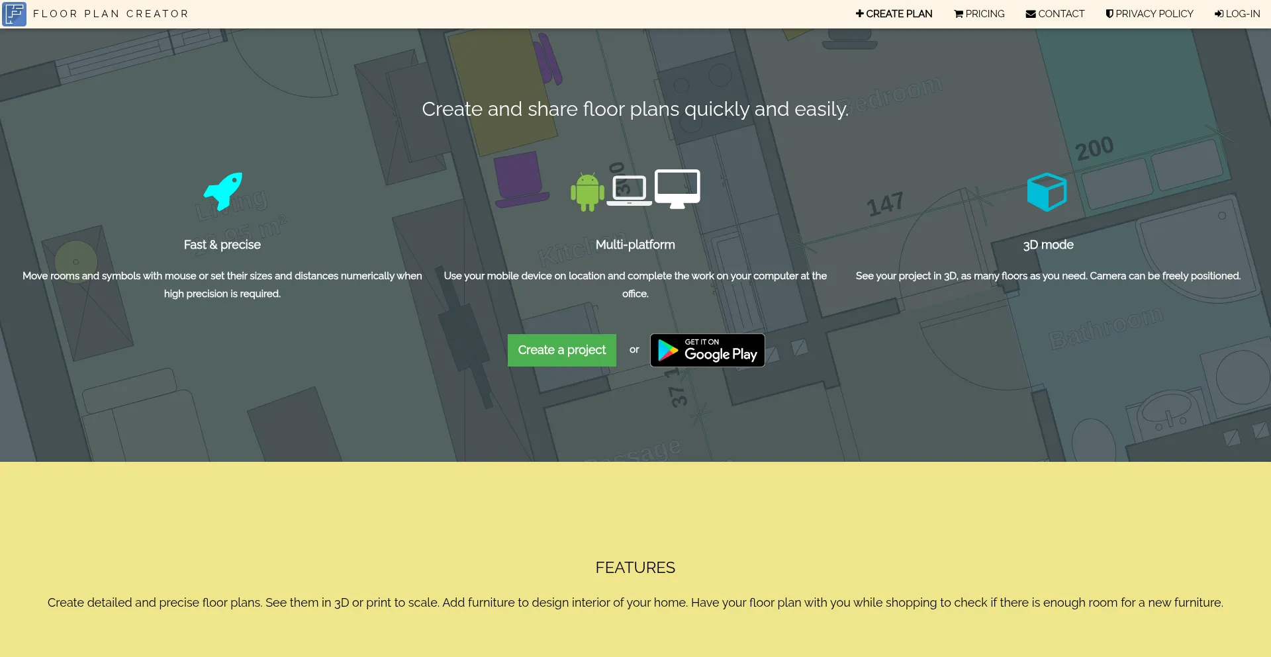Click the features description paragraph
The width and height of the screenshot is (1271, 657).
pyautogui.click(x=635, y=603)
